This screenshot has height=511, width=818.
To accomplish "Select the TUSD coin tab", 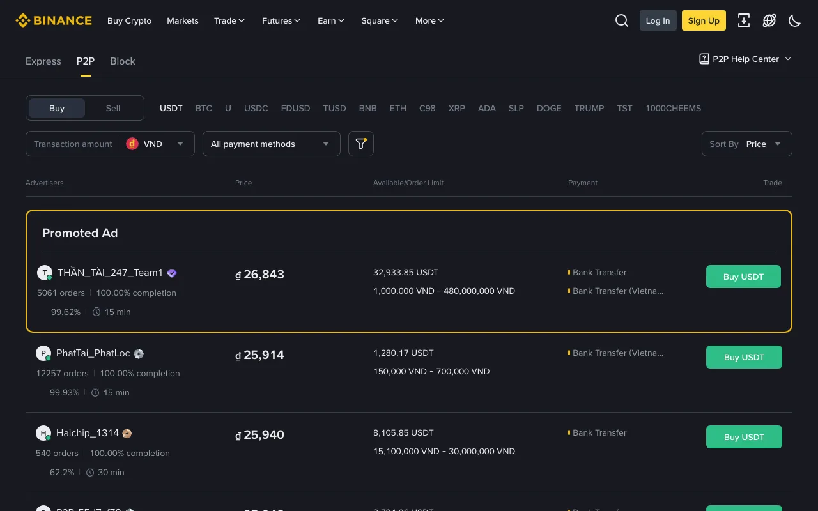I will coord(335,108).
